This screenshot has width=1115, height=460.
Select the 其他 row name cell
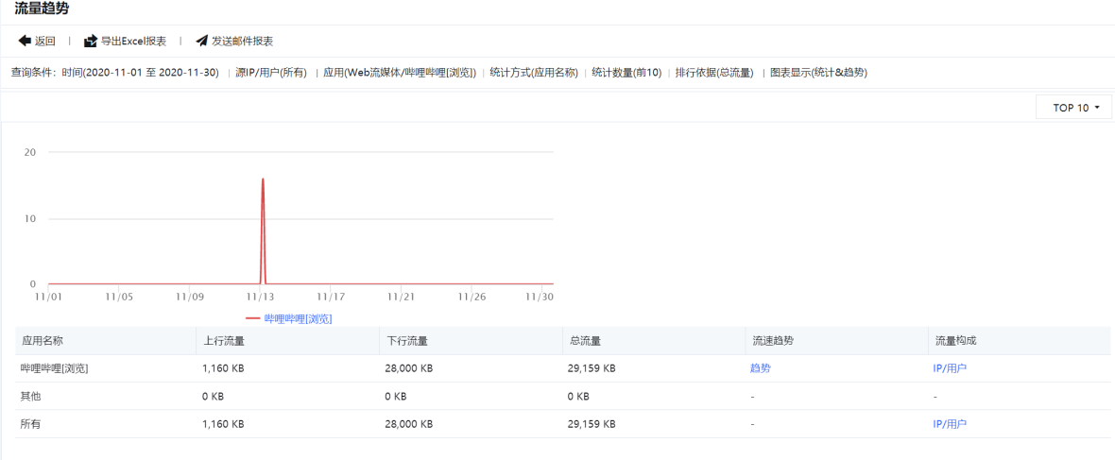(x=30, y=397)
